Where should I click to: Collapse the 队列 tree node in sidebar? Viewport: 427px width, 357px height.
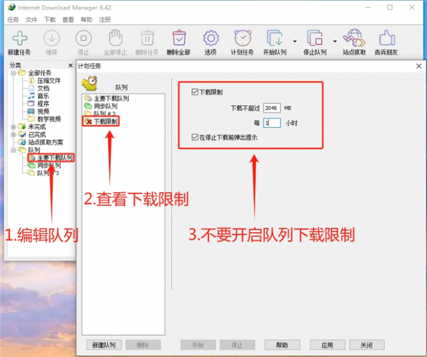pyautogui.click(x=13, y=150)
